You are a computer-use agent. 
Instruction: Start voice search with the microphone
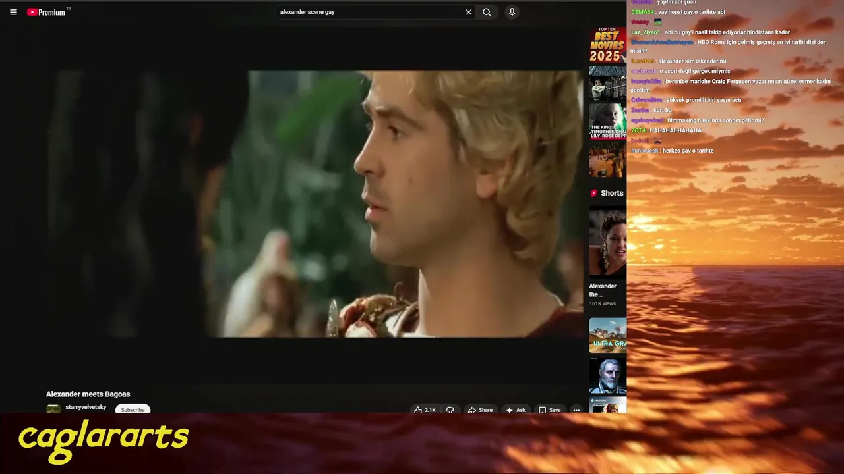coord(512,12)
